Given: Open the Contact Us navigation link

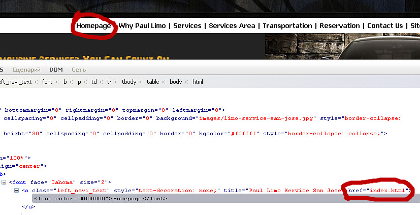Looking at the screenshot, I should coord(385,26).
